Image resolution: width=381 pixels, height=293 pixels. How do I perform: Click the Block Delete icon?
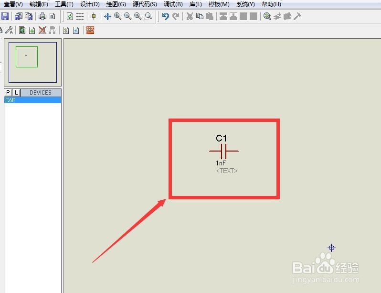[x=254, y=17]
